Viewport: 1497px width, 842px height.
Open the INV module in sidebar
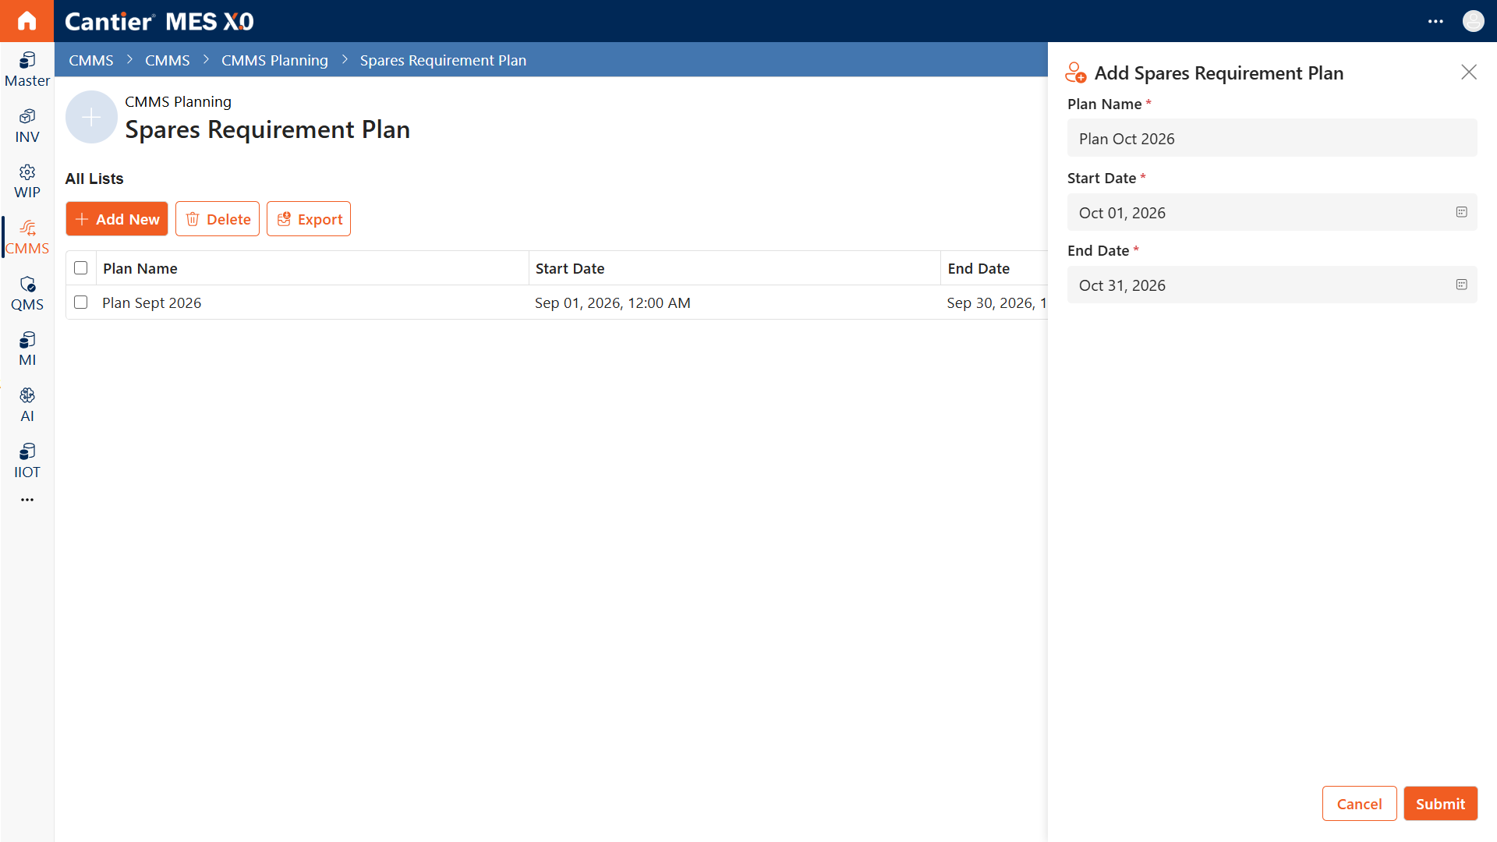(27, 126)
